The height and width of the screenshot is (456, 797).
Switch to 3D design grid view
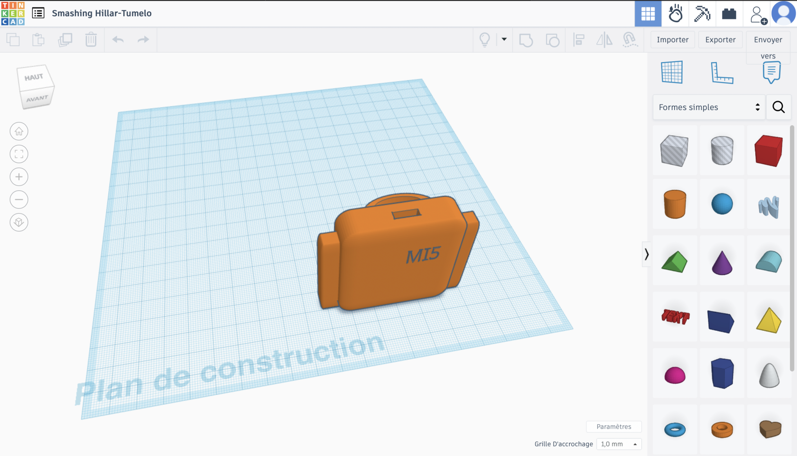(x=648, y=14)
